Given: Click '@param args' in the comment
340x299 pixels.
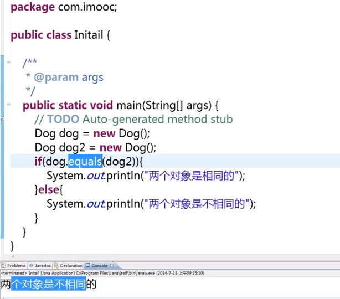Looking at the screenshot, I should click(69, 78).
